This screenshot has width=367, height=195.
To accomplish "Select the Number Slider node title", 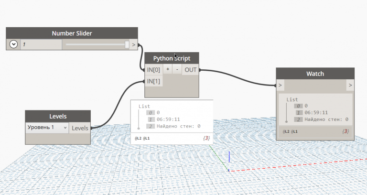I will (72, 33).
